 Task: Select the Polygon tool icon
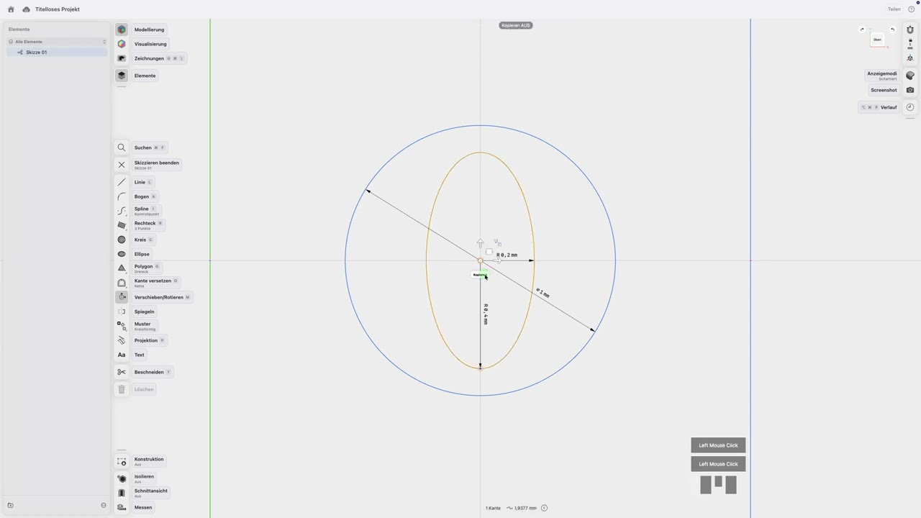[122, 268]
